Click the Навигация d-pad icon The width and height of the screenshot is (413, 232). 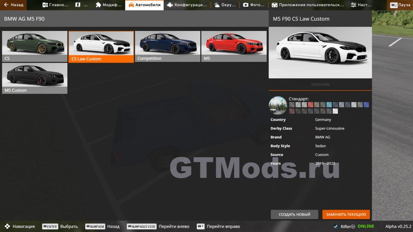point(7,227)
